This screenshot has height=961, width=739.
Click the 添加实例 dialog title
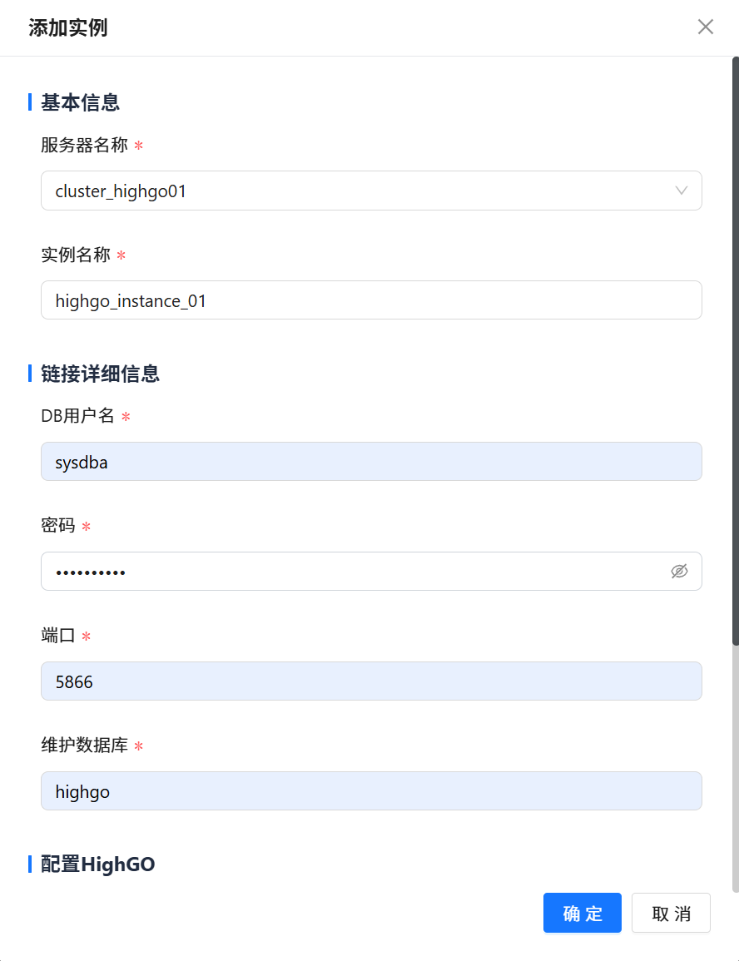point(68,27)
